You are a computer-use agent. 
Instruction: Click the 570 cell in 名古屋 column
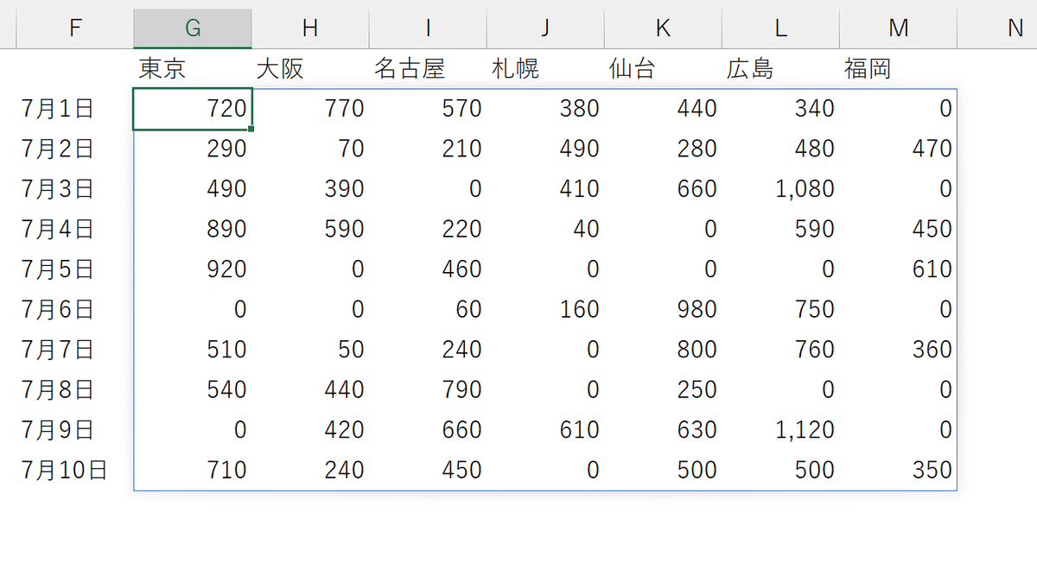point(428,109)
